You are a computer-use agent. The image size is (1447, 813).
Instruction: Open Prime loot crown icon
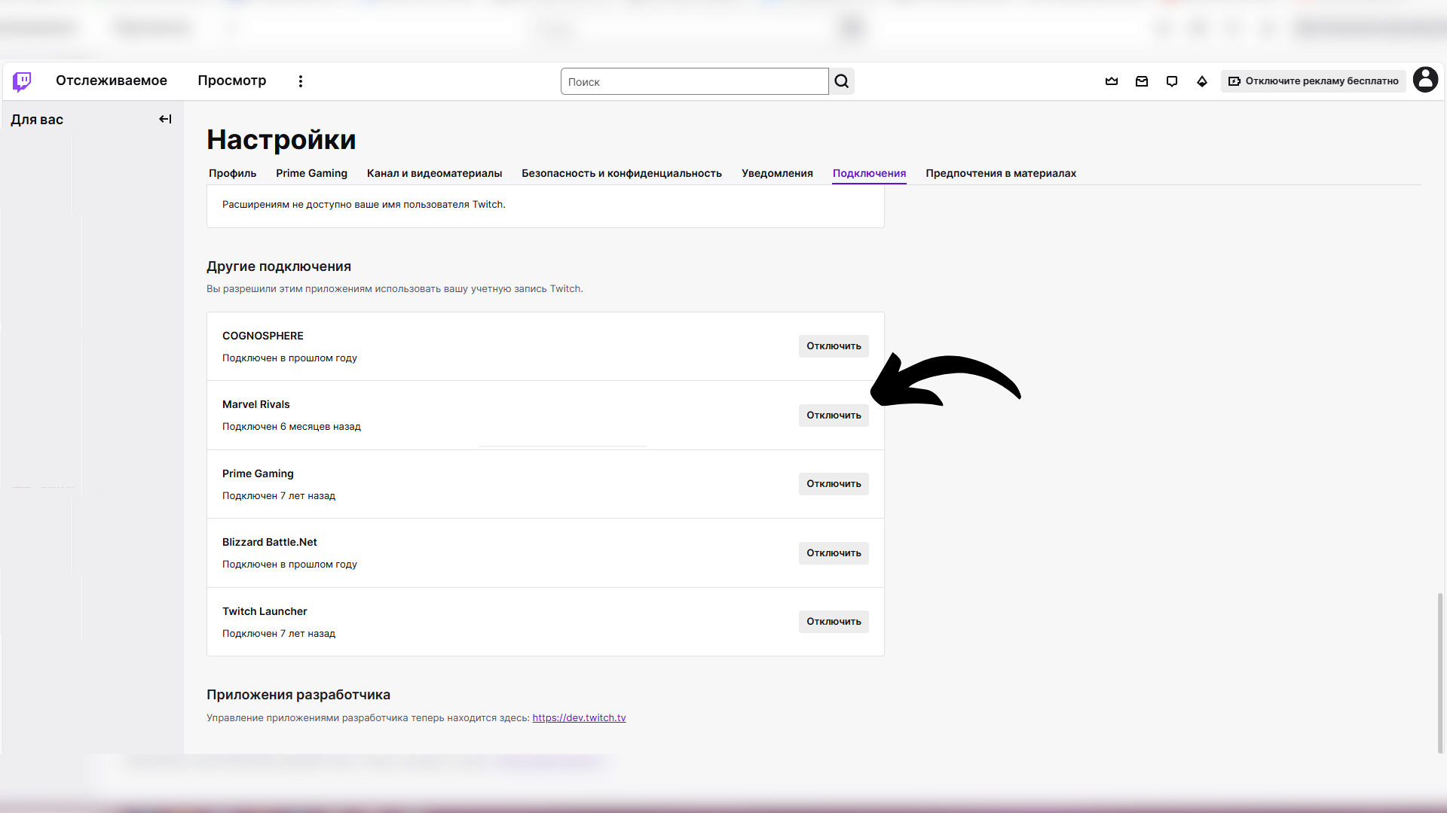pos(1112,81)
